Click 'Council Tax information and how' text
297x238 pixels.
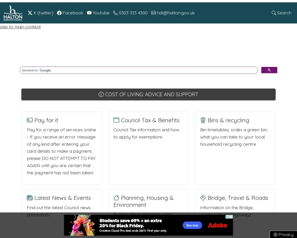146,130
